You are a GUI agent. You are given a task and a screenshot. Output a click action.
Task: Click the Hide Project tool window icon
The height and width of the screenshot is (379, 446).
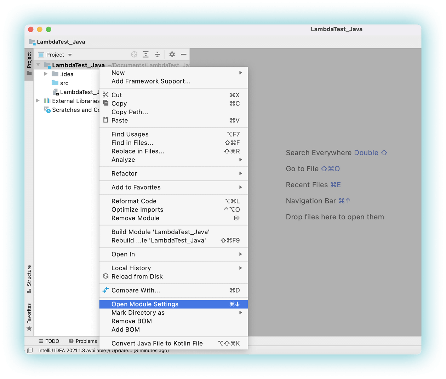[183, 54]
